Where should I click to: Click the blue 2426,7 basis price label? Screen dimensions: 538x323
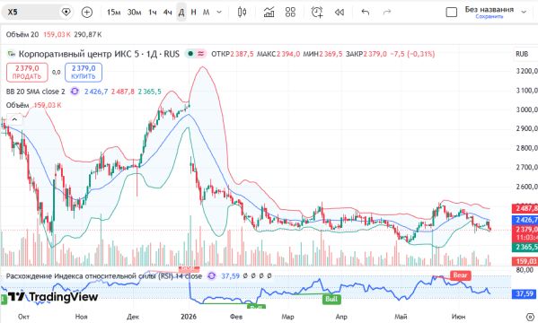(x=525, y=220)
